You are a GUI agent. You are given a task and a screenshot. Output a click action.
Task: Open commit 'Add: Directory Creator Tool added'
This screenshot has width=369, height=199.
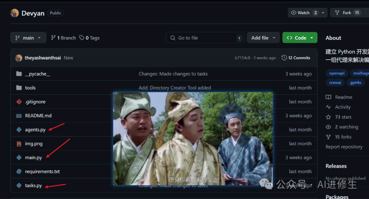tap(175, 88)
